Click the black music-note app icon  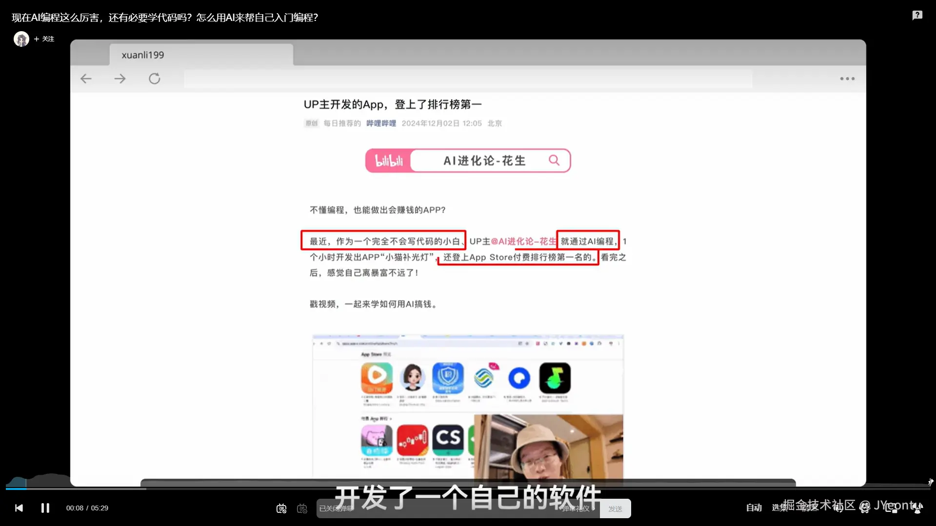click(x=555, y=378)
